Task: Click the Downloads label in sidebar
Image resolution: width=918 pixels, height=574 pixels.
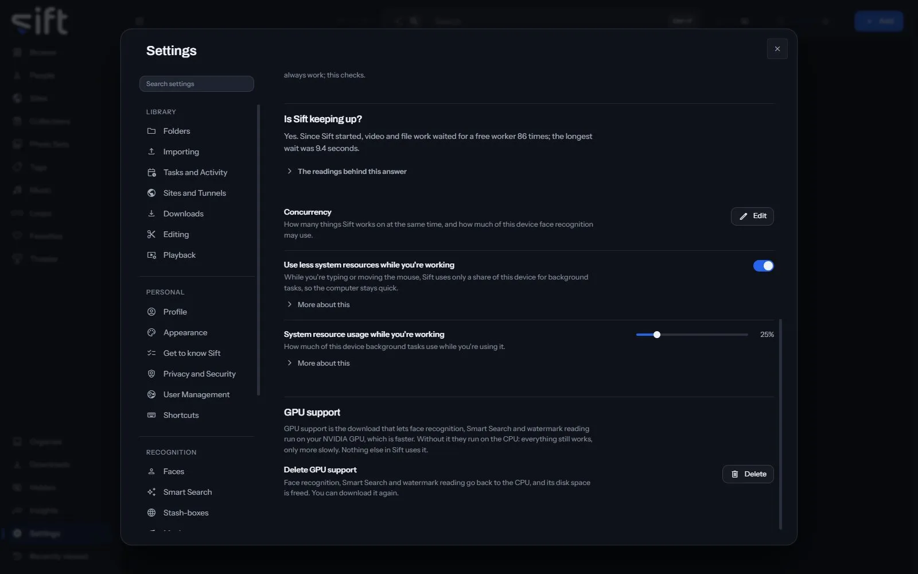Action: pyautogui.click(x=184, y=214)
